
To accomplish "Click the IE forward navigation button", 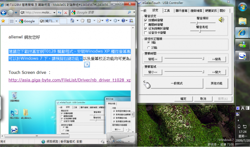I will click(x=11, y=13).
